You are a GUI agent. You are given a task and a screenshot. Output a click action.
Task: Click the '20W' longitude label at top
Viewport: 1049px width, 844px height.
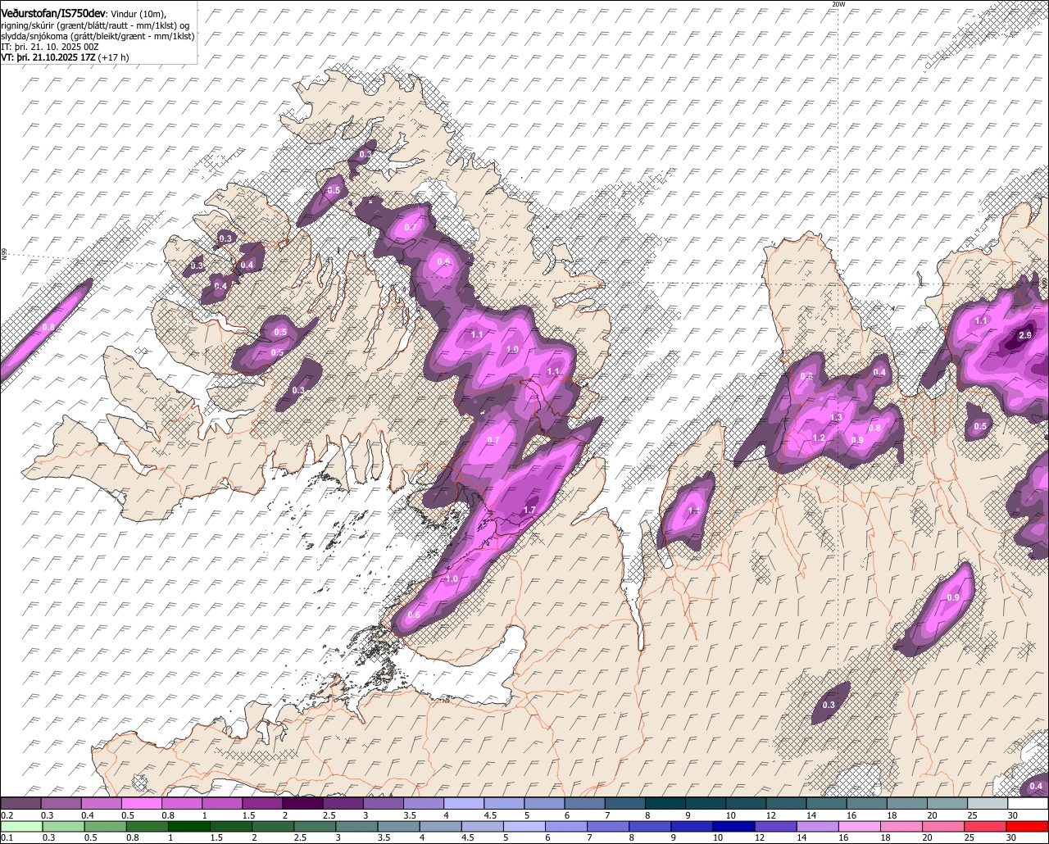838,4
